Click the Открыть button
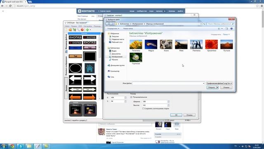 click(212, 87)
